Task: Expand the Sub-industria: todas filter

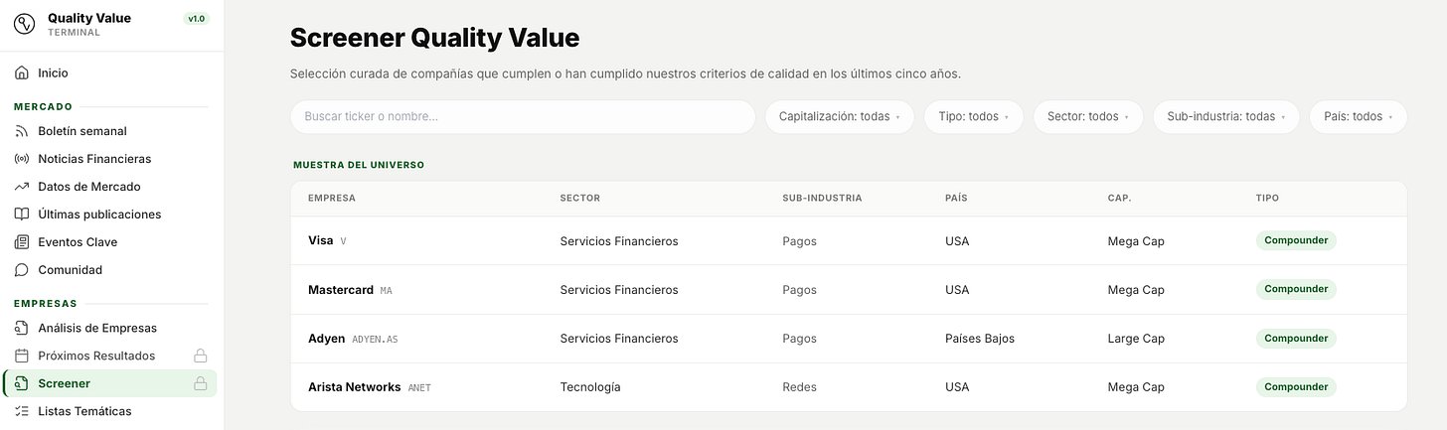Action: [1225, 116]
